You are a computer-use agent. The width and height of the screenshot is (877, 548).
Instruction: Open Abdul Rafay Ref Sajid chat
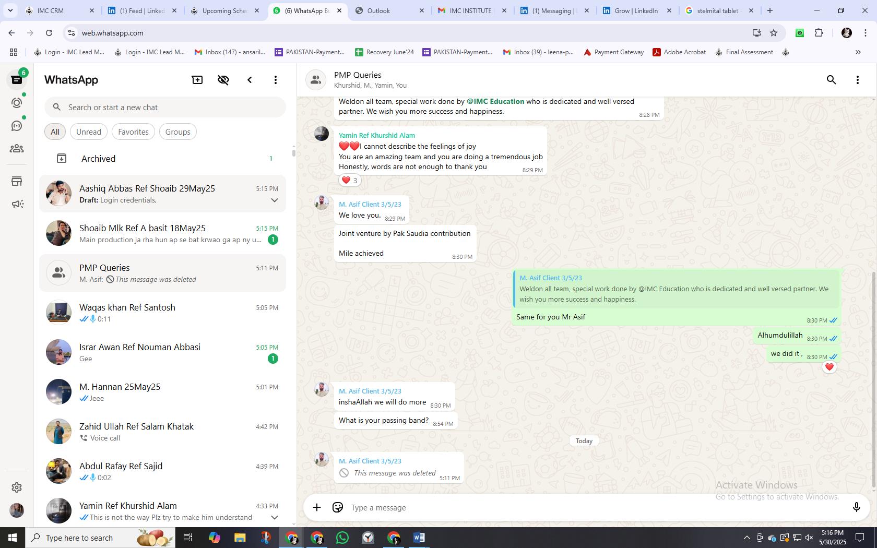(163, 471)
